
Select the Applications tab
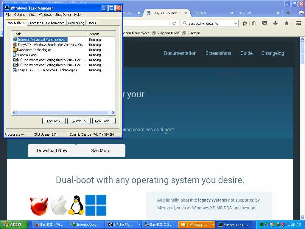(x=16, y=22)
